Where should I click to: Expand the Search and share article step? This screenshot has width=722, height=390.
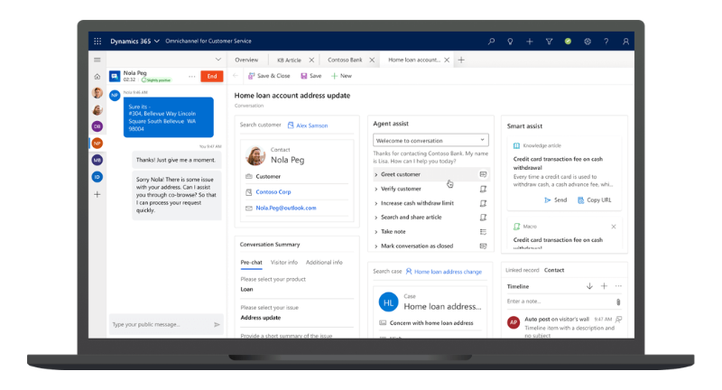coord(376,218)
